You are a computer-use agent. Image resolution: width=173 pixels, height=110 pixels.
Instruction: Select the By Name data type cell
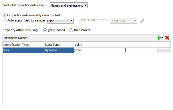click(59, 50)
